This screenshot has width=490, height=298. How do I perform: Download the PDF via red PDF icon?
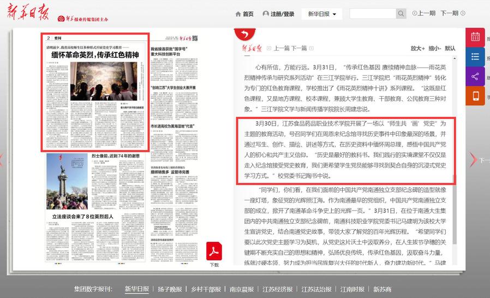coord(214,252)
